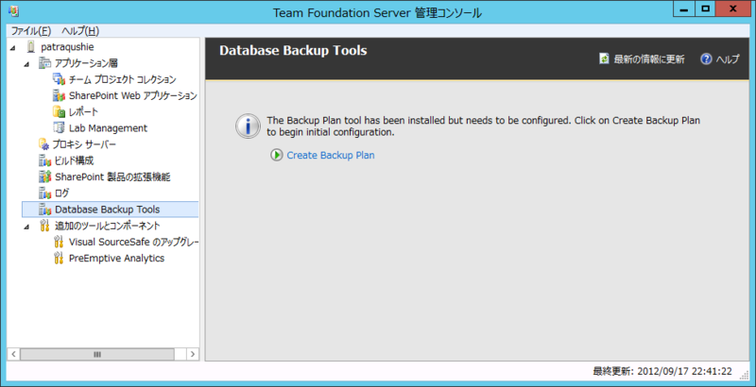The width and height of the screenshot is (756, 387).
Task: Click the ビルド構成 icon
Action: 44,160
